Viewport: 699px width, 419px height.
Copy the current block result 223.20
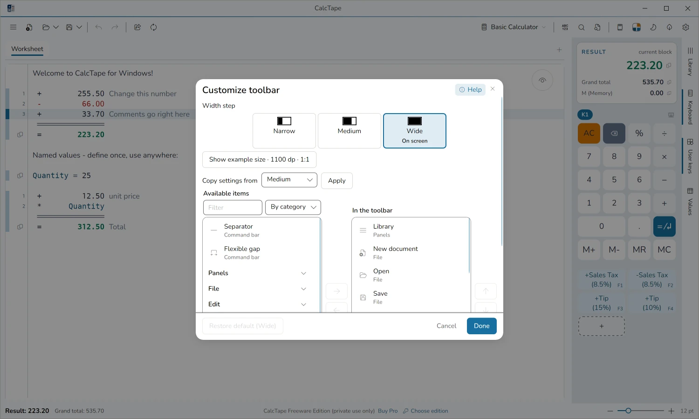coord(669,65)
